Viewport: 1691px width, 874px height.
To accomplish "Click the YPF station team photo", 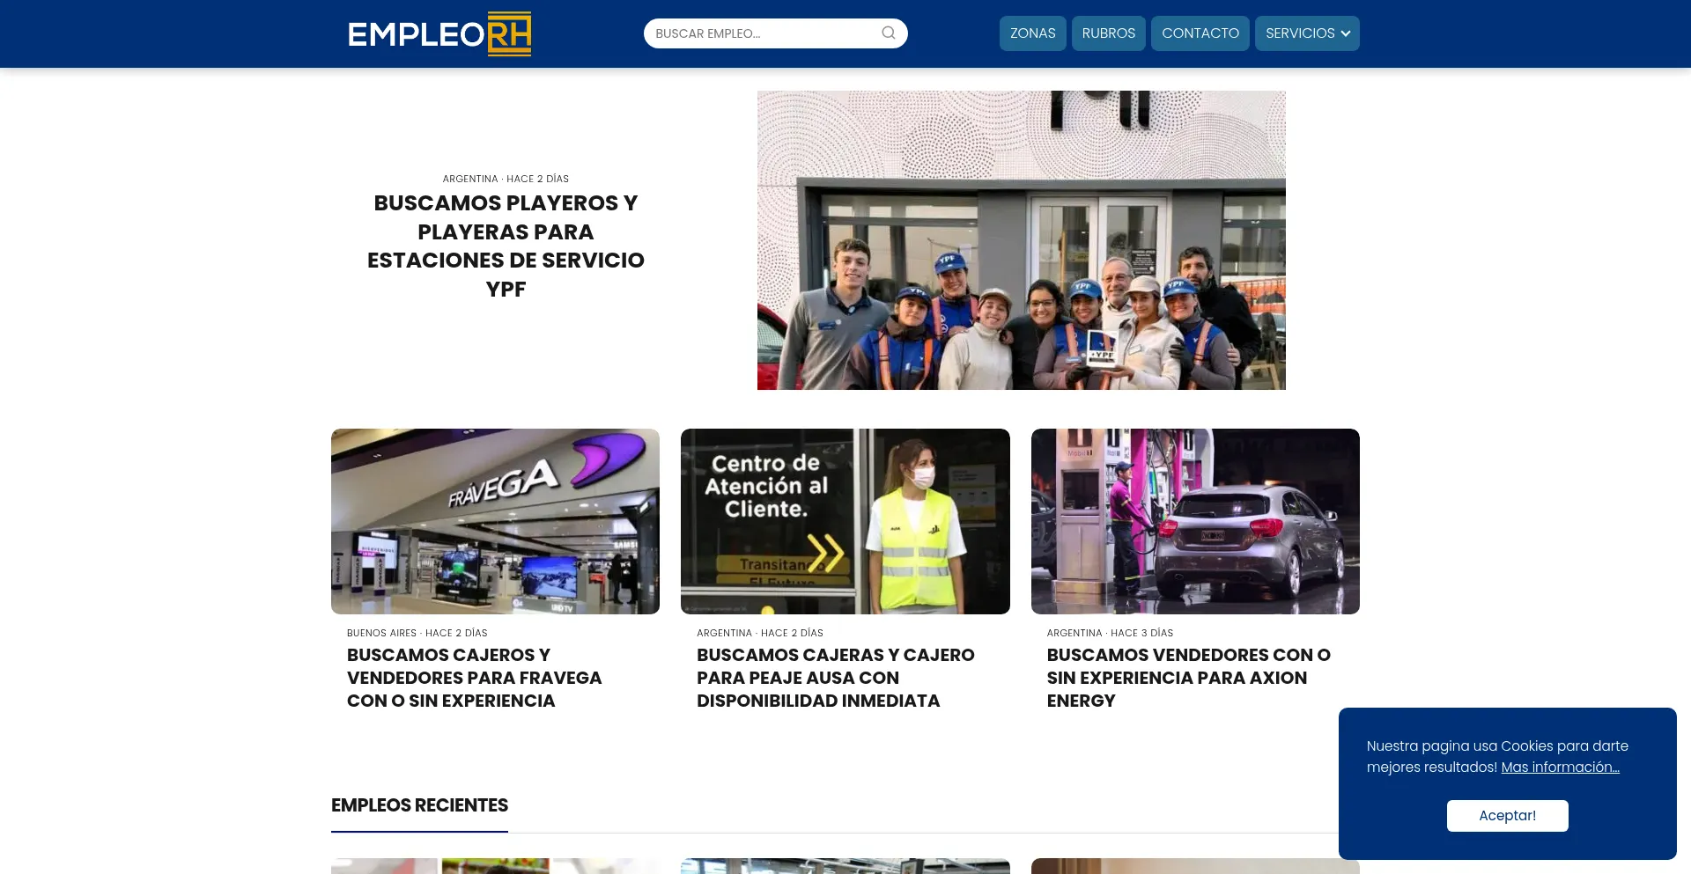I will pos(1021,240).
